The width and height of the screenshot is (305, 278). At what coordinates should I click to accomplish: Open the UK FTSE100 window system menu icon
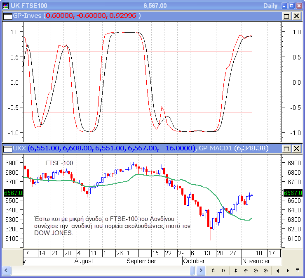[5, 5]
